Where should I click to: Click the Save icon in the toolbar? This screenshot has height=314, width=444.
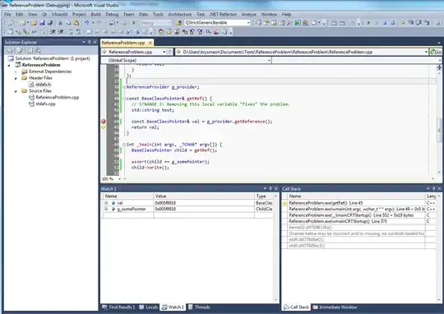[x=42, y=23]
